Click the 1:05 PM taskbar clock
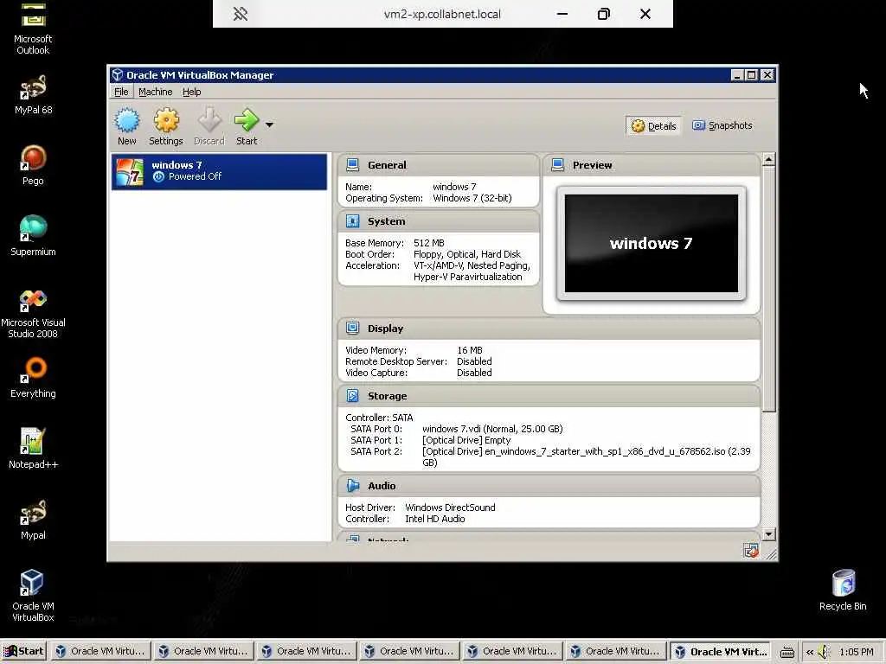 856,652
